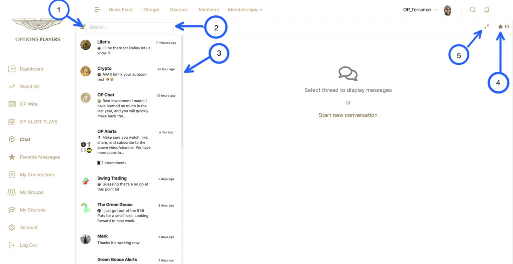Click the Watchlist trend arrow icon
This screenshot has width=513, height=264.
coord(12,87)
